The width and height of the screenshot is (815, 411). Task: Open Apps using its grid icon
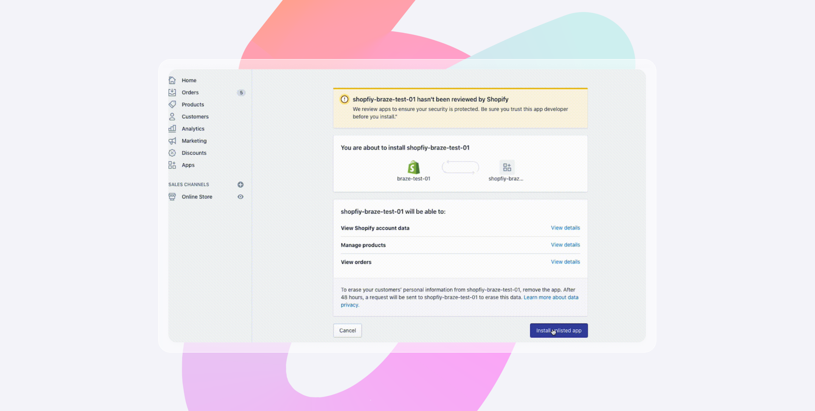pyautogui.click(x=172, y=165)
